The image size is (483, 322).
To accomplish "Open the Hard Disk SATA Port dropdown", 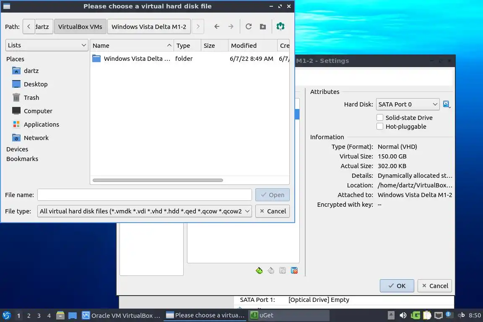I will (x=408, y=104).
